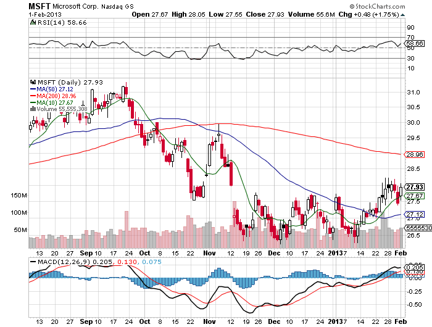Click the RSI 70 overbought axis label
Screen dimensions: 432x327
pyautogui.click(x=410, y=37)
